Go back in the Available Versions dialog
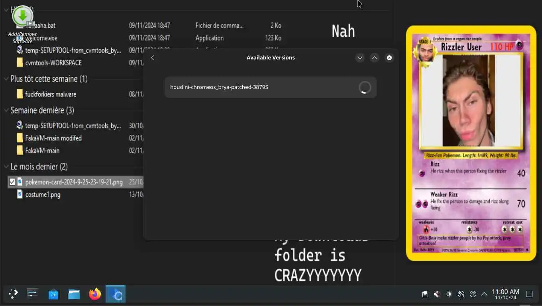 tap(153, 58)
